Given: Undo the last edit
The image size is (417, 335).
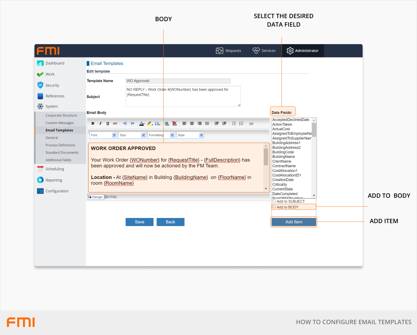Looking at the screenshot, I should click(125, 123).
